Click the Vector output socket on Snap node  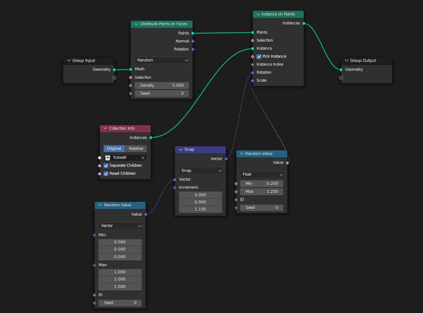tap(226, 159)
